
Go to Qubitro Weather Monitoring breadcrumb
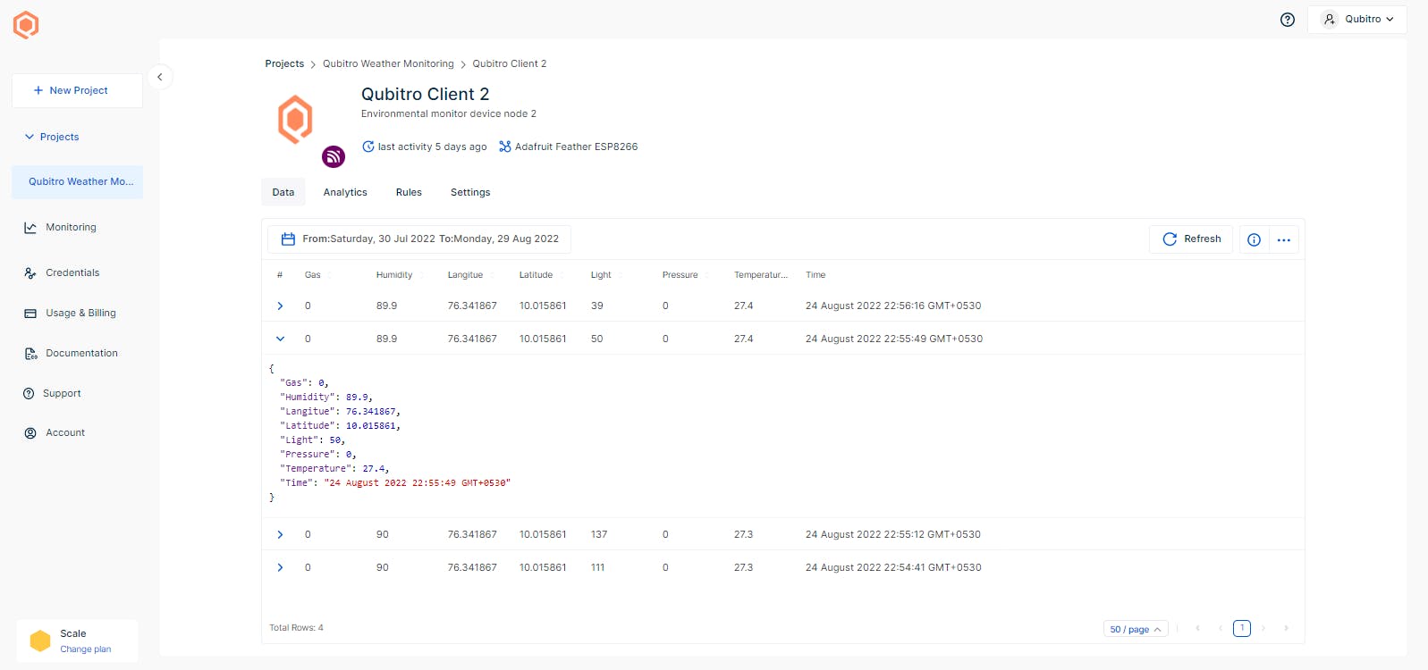coord(388,63)
